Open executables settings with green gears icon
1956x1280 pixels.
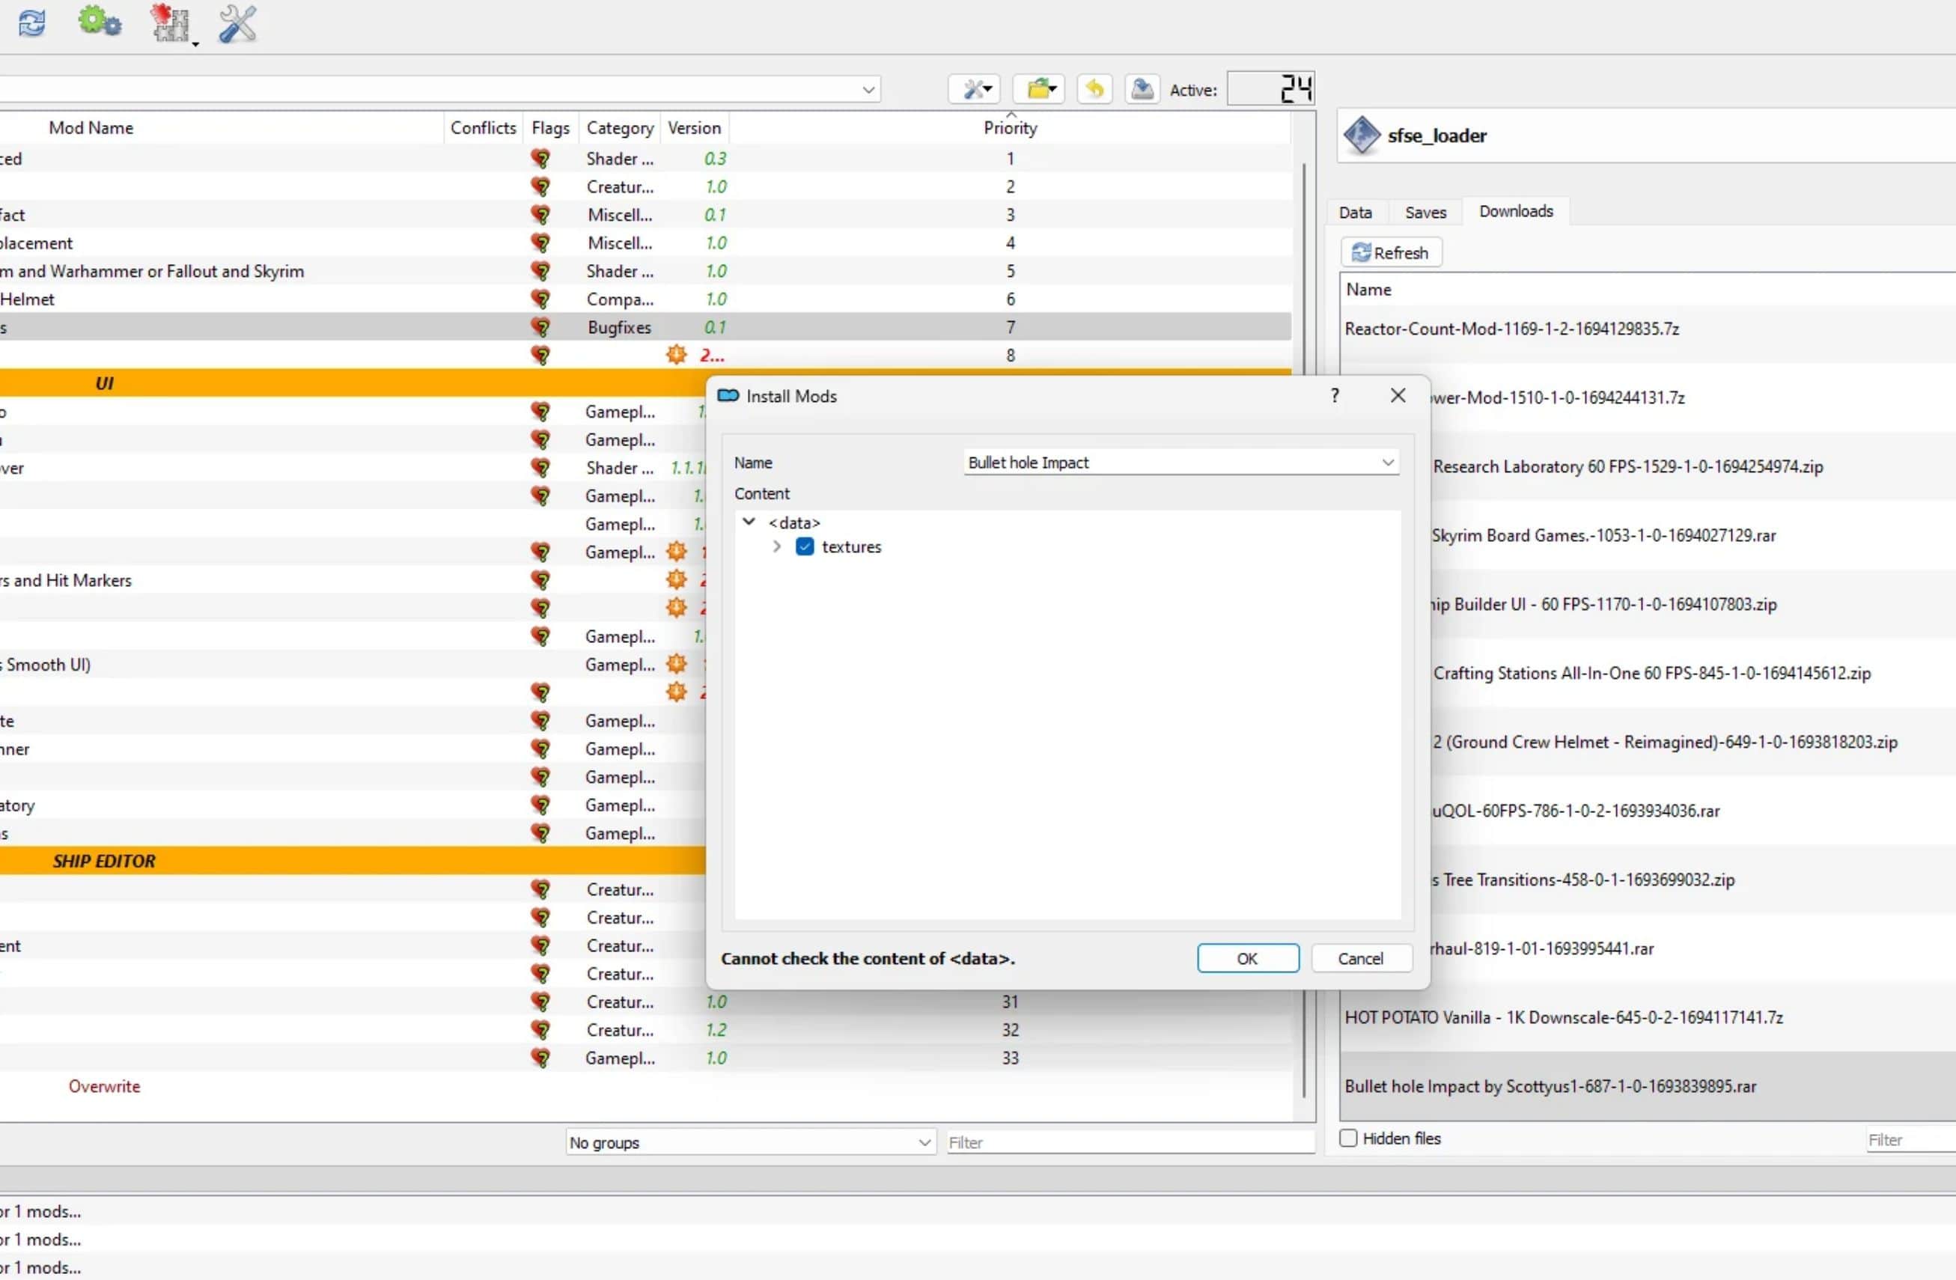coord(100,22)
